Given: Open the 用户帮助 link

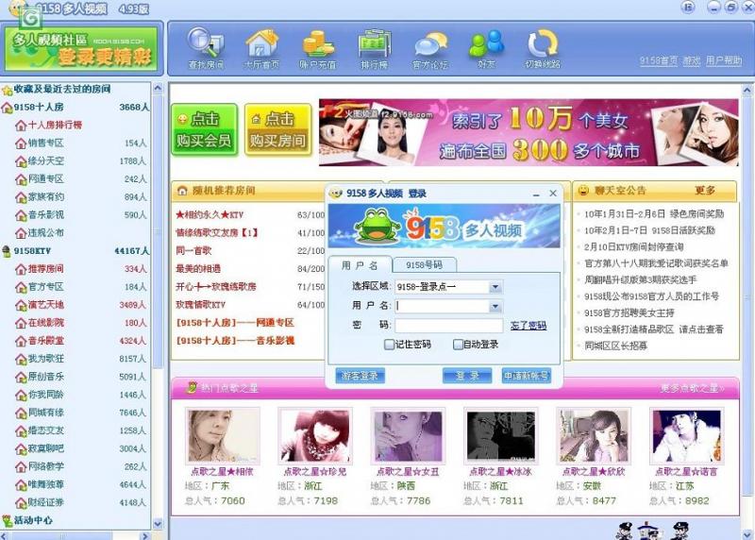Looking at the screenshot, I should tap(724, 60).
